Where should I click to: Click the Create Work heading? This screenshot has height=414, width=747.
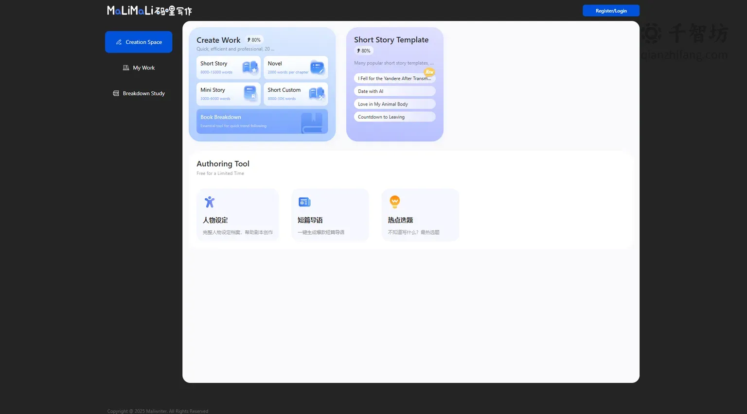click(218, 40)
